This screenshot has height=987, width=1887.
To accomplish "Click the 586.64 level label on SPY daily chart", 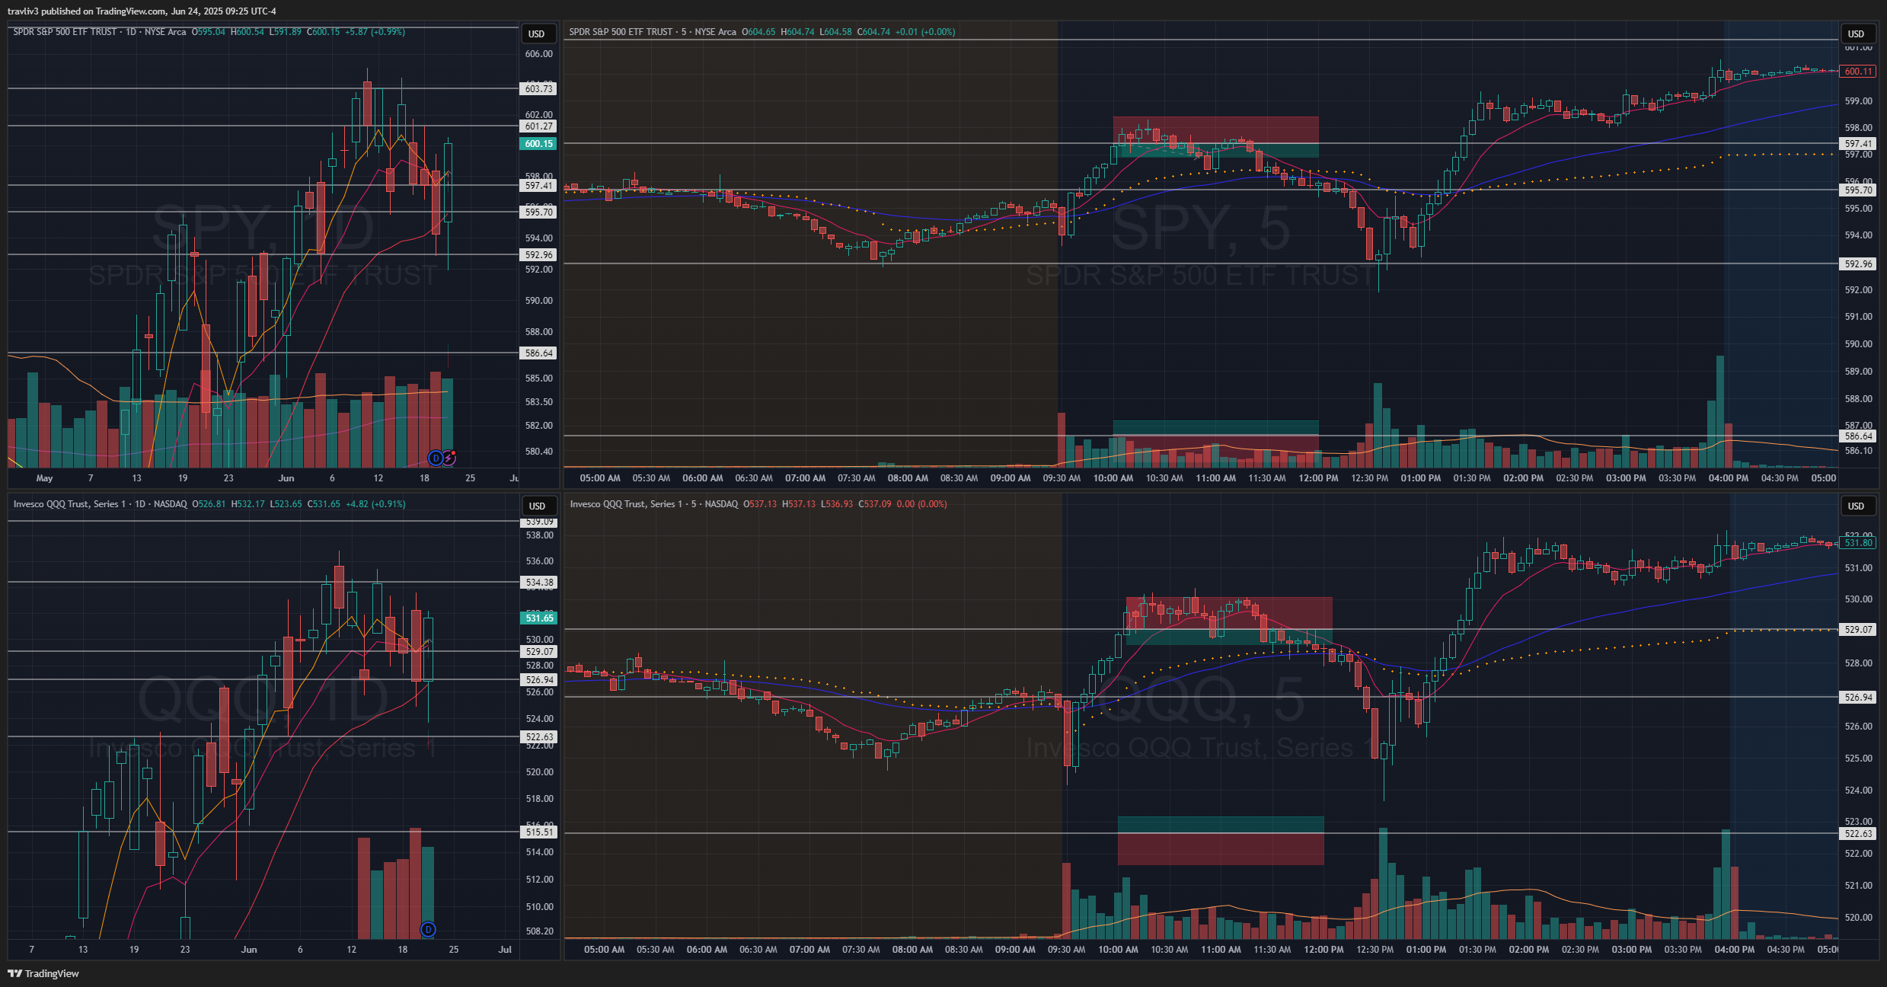I will click(538, 353).
